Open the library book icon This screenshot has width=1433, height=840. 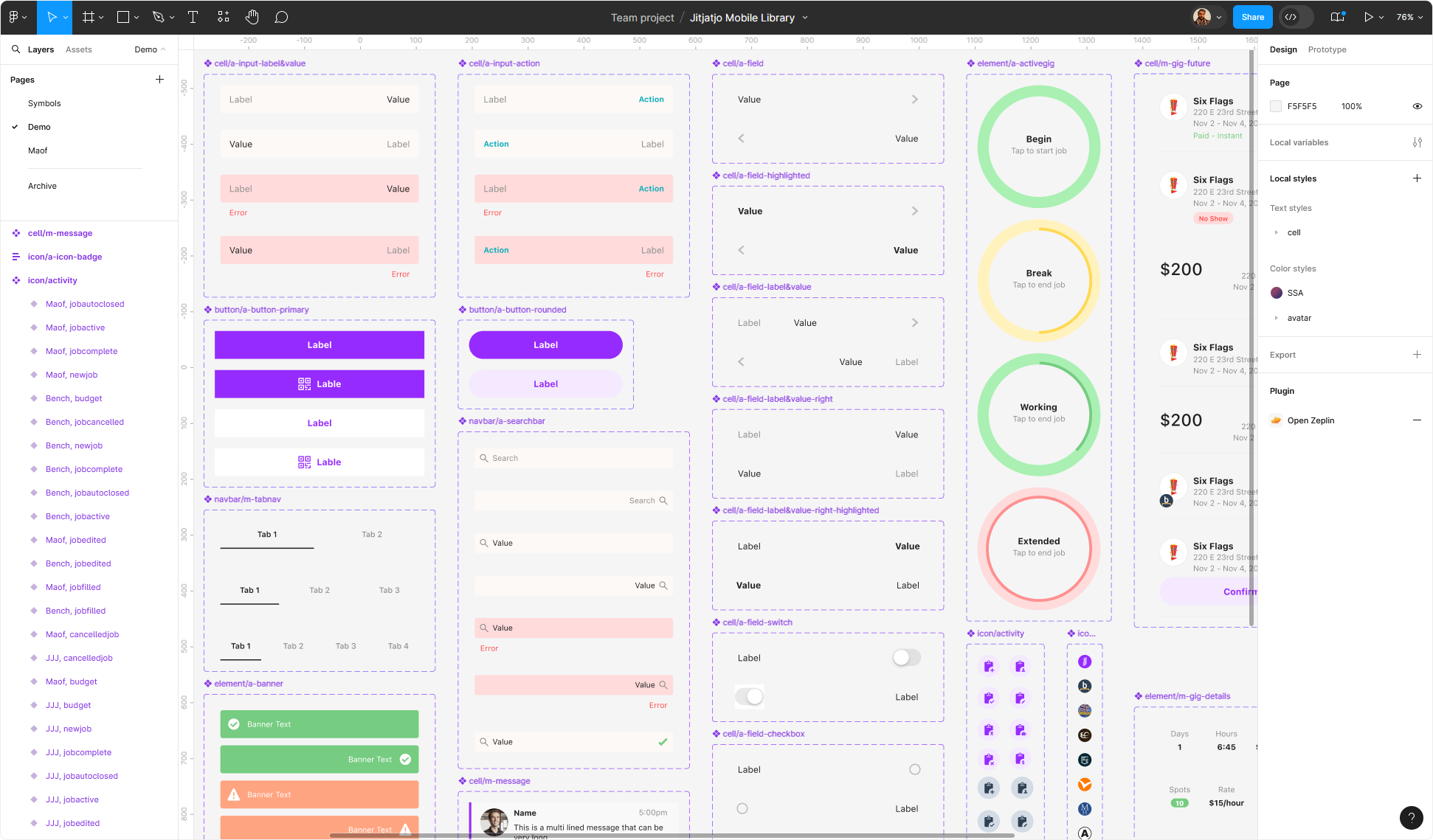[1337, 17]
